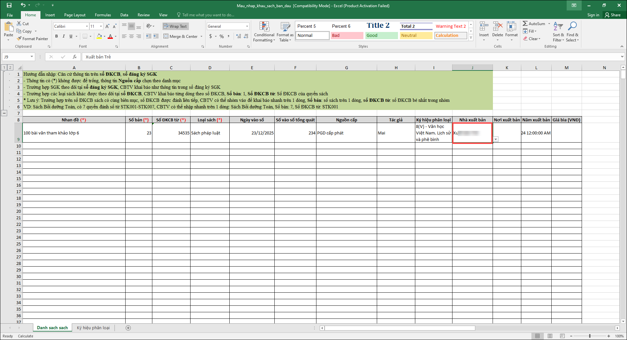Image resolution: width=627 pixels, height=340 pixels.
Task: Toggle Italic formatting
Action: pos(64,36)
